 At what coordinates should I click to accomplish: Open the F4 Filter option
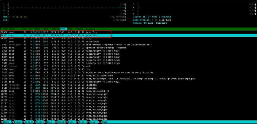tap(39, 122)
